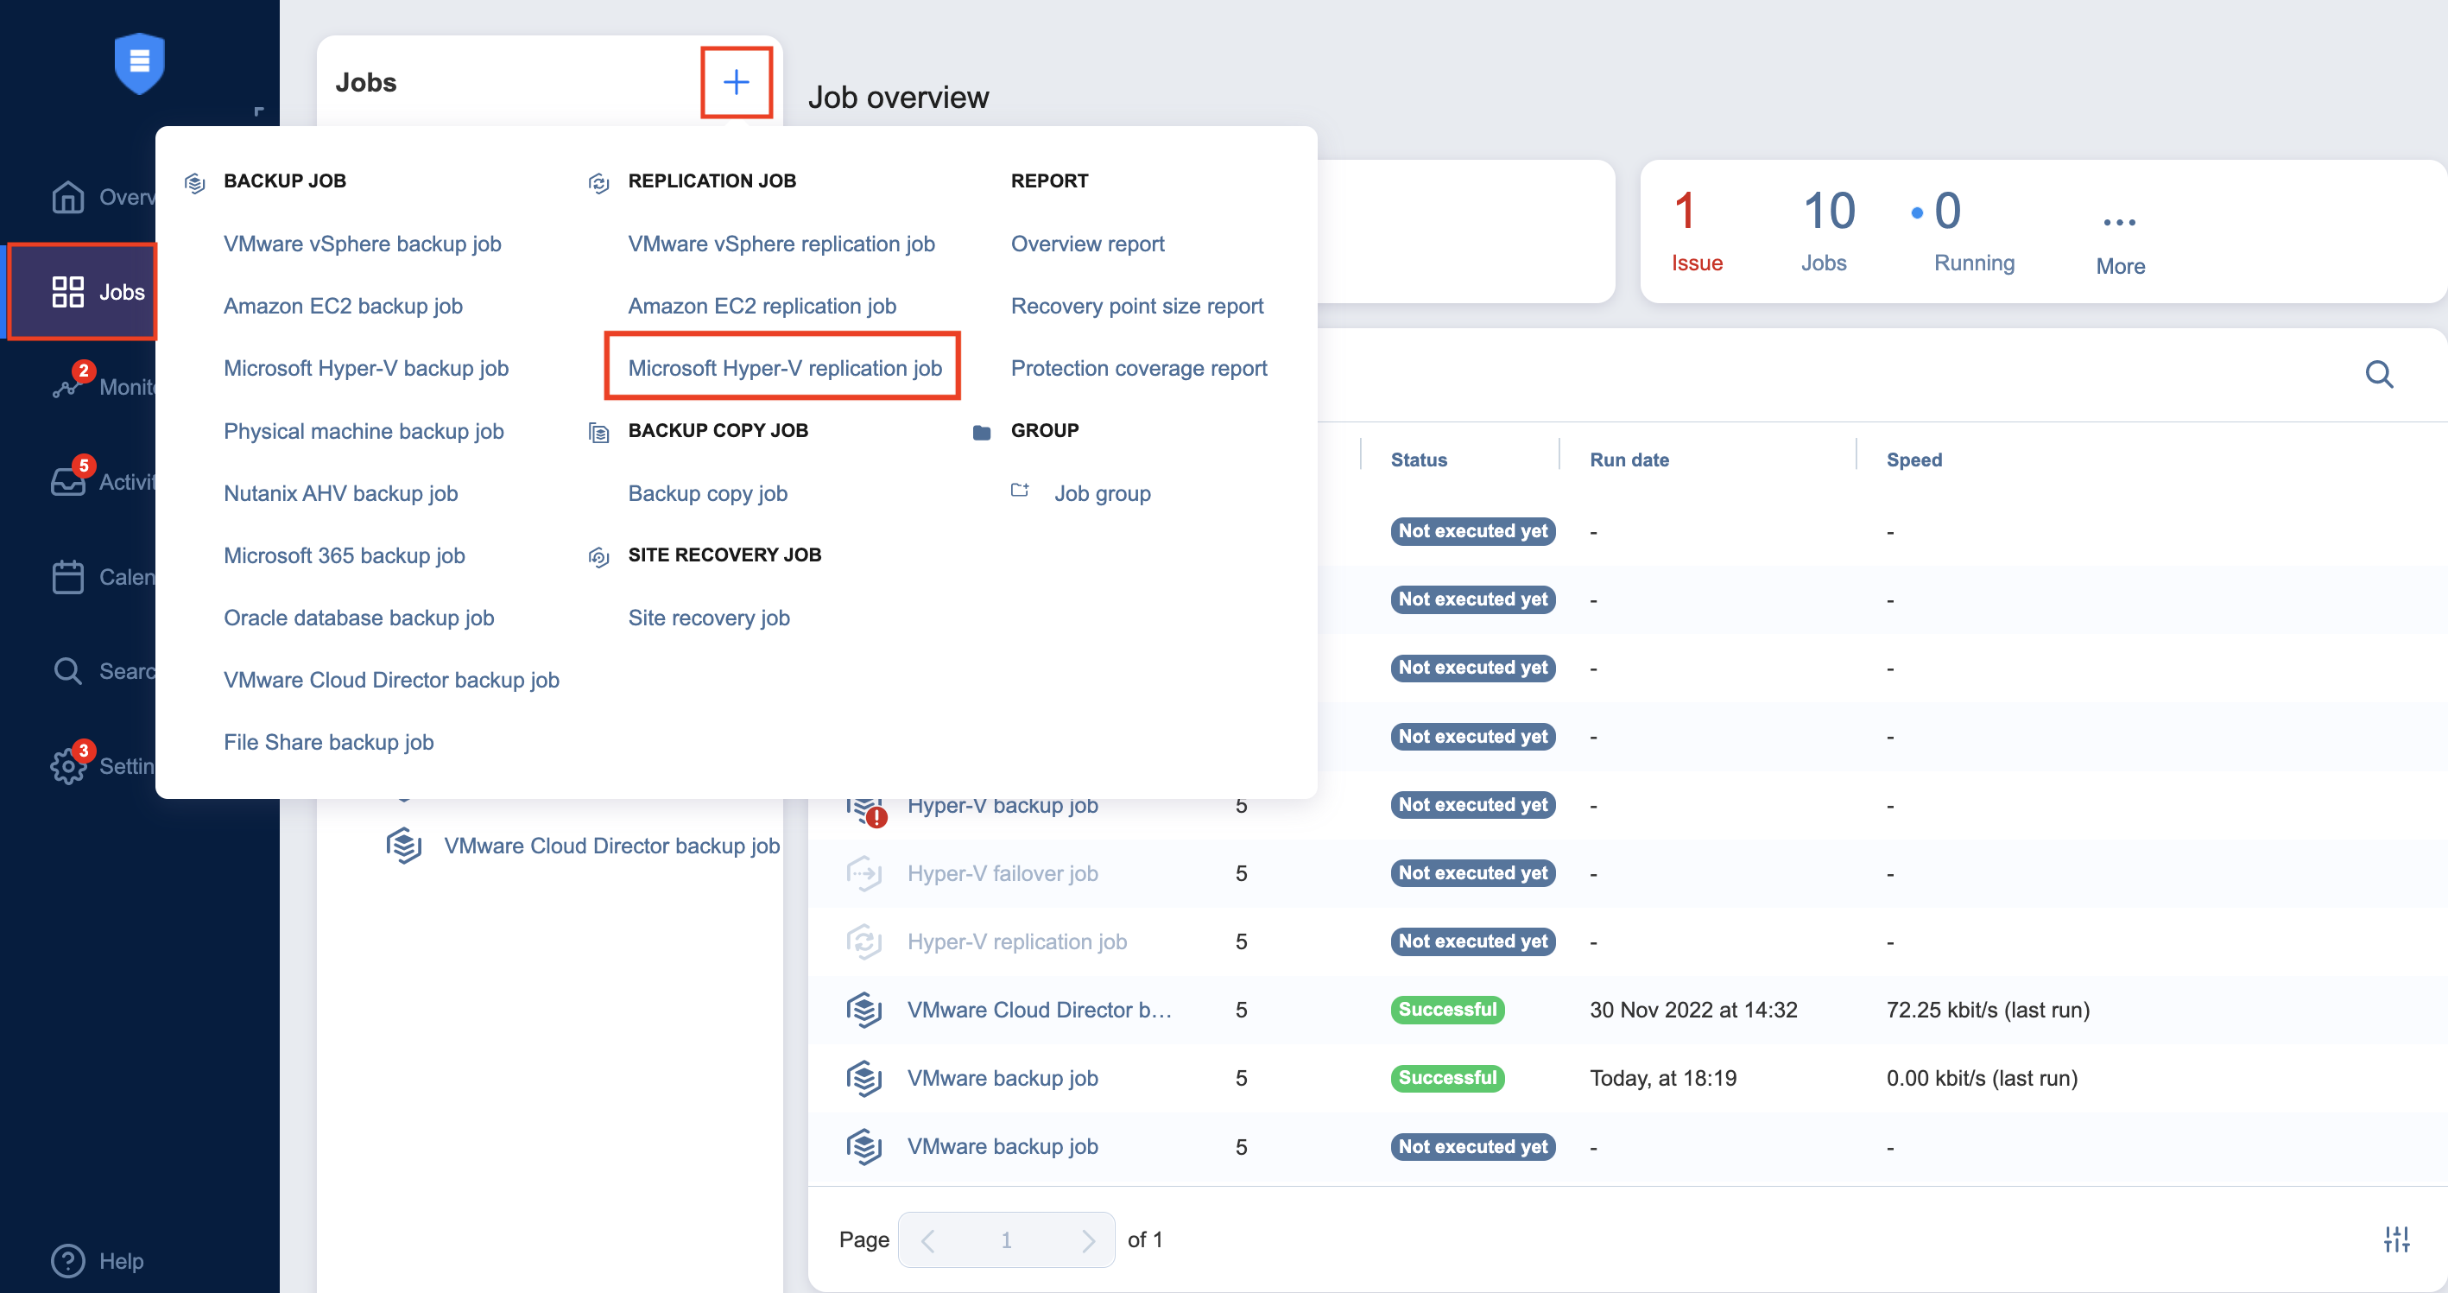Open the Hyper-V failover job link

point(1003,872)
